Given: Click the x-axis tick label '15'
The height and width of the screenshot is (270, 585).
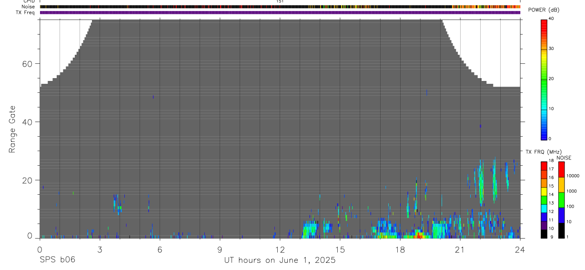Looking at the screenshot, I should tap(340, 250).
